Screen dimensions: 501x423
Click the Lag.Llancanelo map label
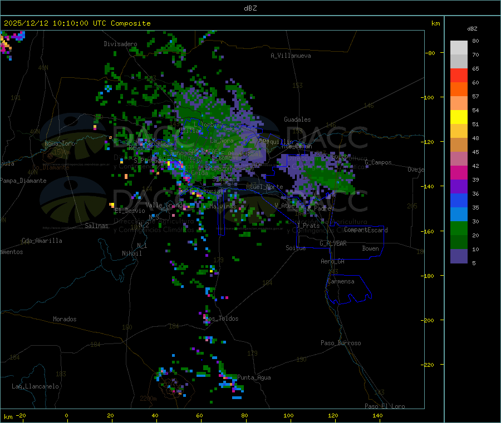(36, 386)
